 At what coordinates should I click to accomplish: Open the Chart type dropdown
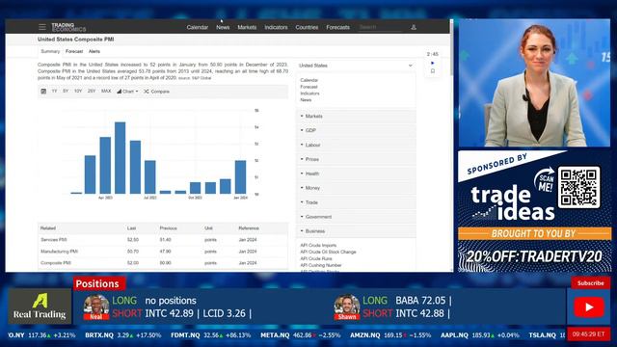[127, 92]
